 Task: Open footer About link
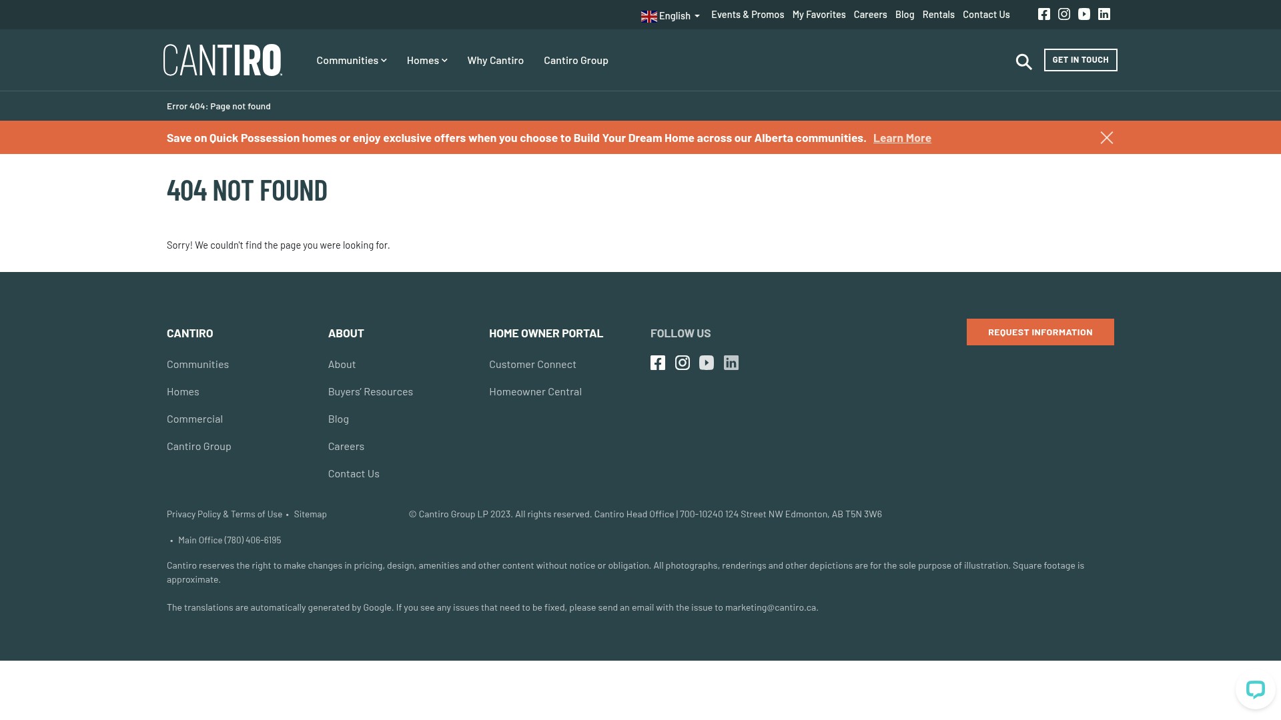[342, 364]
